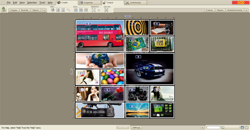Viewport: 250px width, 130px height.
Task: Click the third icon under the Main group
Action: click(x=63, y=10)
